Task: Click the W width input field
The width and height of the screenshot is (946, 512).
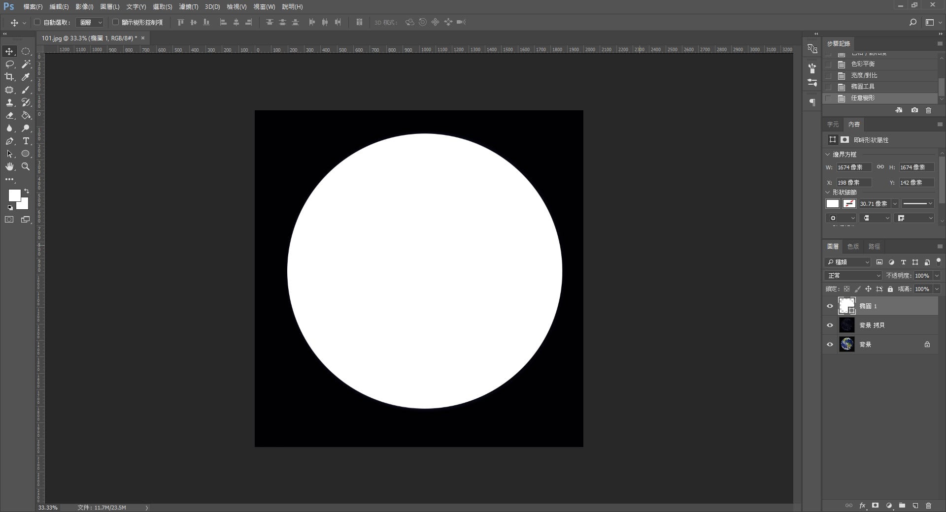Action: [x=853, y=167]
